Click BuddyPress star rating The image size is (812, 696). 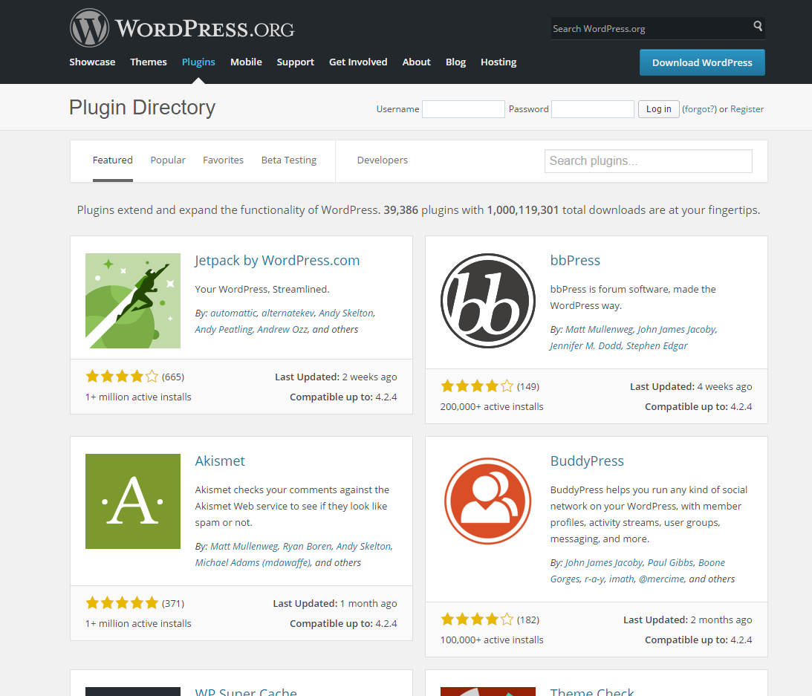coord(477,619)
